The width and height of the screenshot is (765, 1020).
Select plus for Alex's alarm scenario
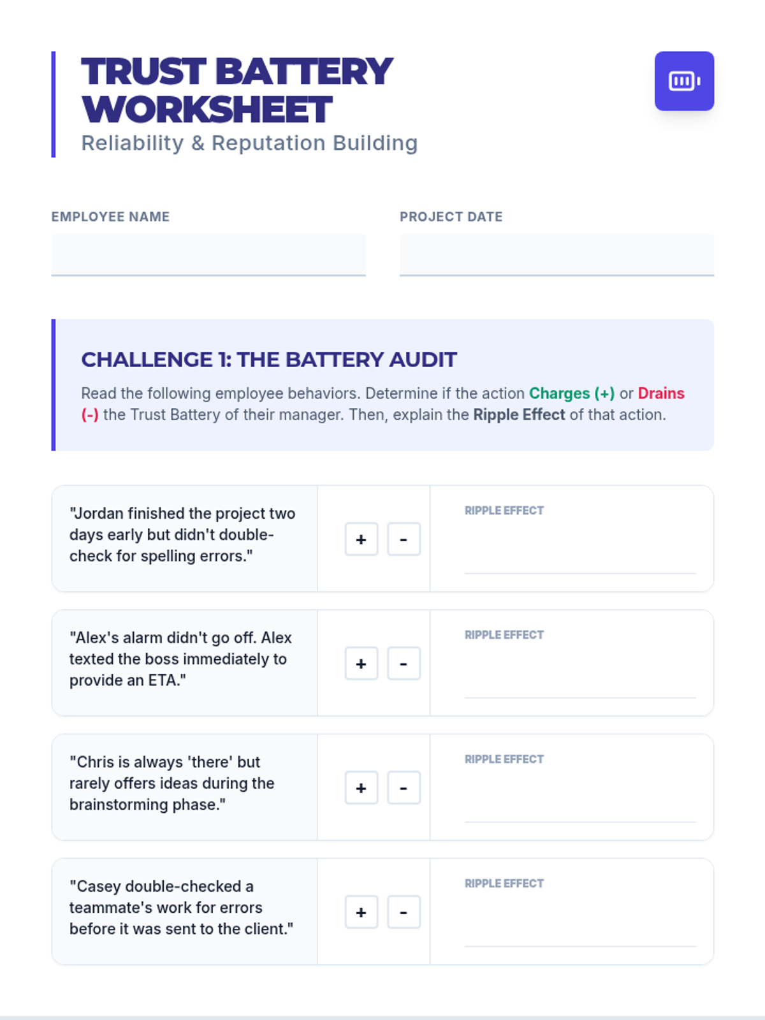point(361,664)
